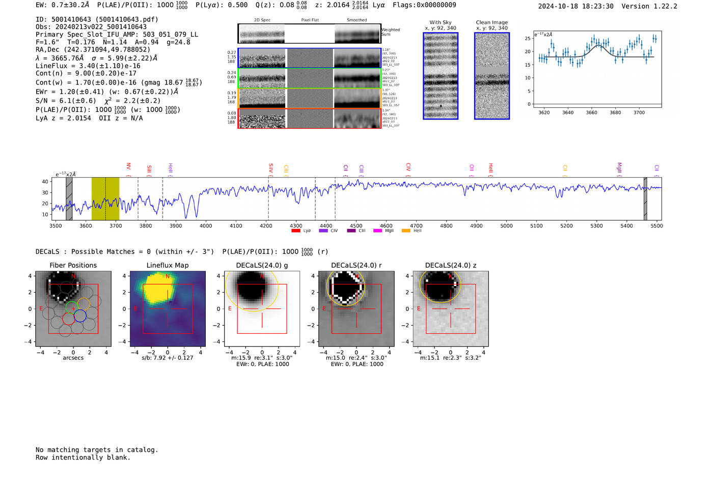Click the green fiber circle in Fiber Positions
Image resolution: width=713 pixels, height=485 pixels.
(72, 307)
